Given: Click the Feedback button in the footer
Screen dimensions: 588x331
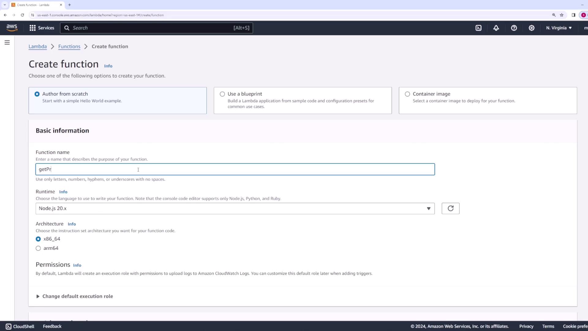Looking at the screenshot, I should [x=52, y=326].
